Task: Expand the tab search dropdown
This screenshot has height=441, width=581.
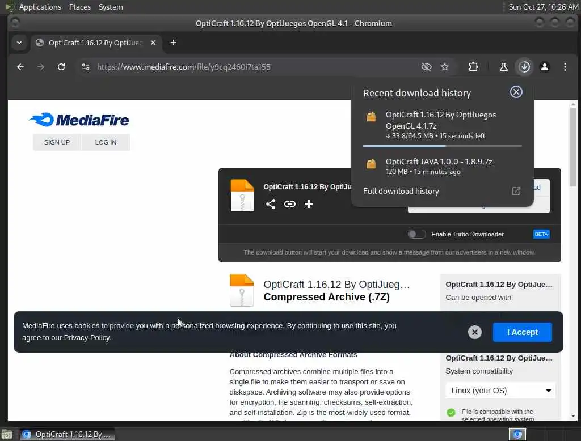Action: pos(19,43)
